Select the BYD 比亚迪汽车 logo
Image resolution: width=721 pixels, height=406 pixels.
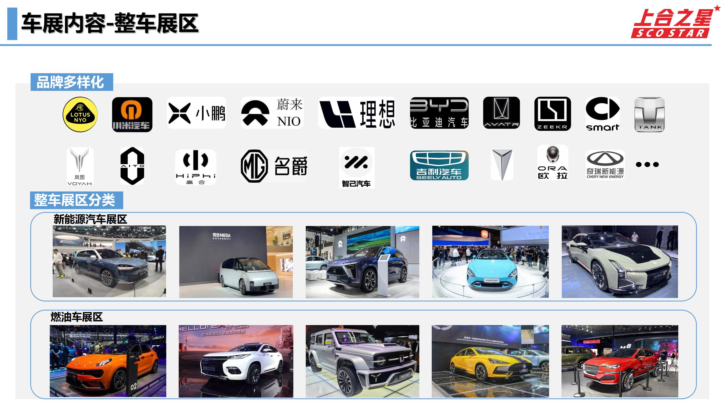(439, 113)
